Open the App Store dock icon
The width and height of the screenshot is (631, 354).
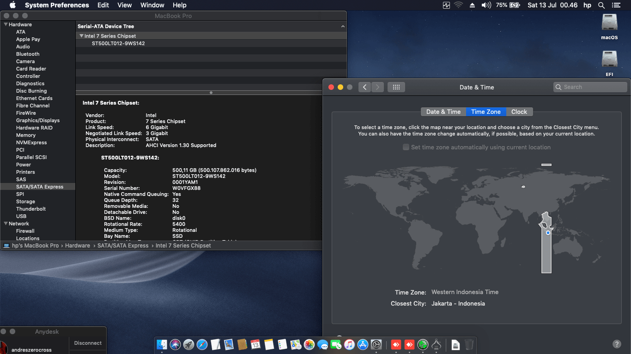[x=363, y=344]
